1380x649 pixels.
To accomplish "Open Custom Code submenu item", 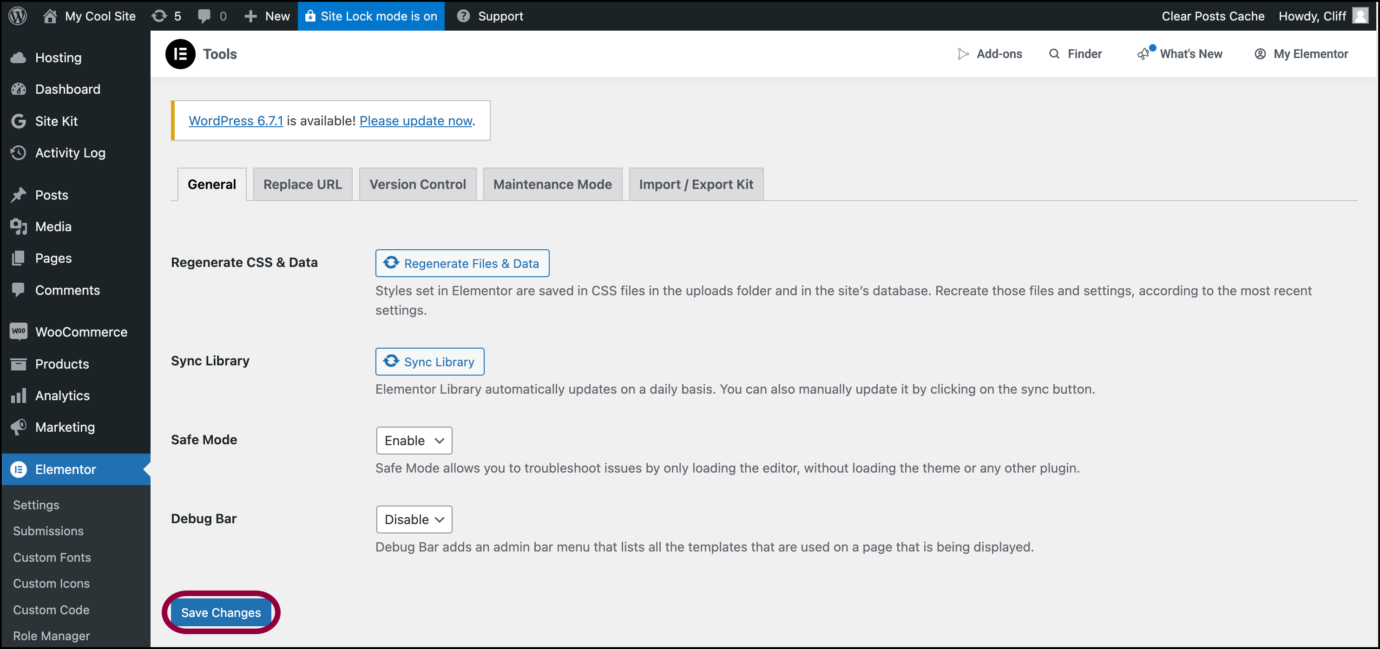I will pyautogui.click(x=52, y=610).
